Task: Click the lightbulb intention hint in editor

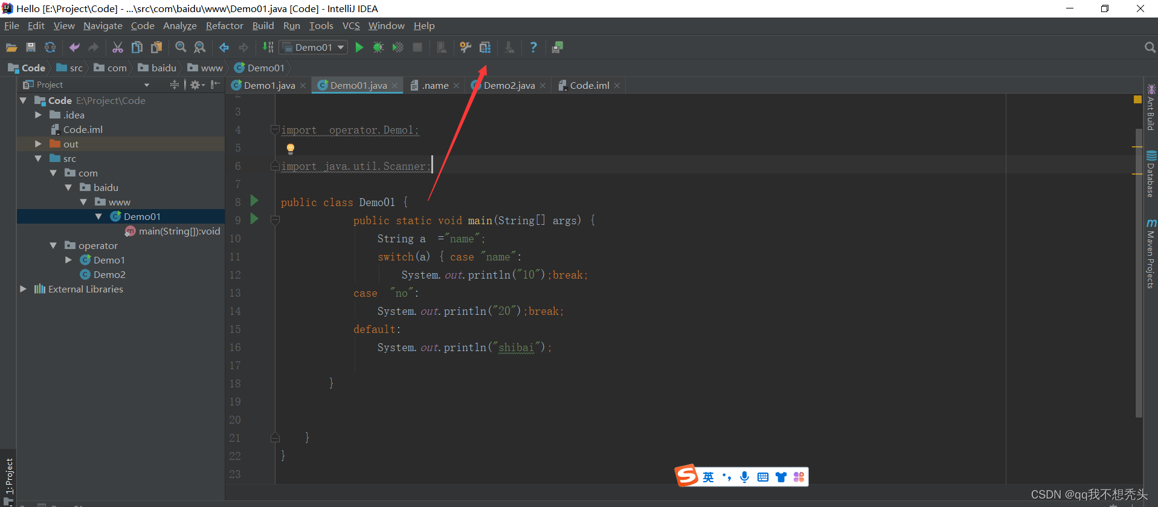Action: (291, 148)
